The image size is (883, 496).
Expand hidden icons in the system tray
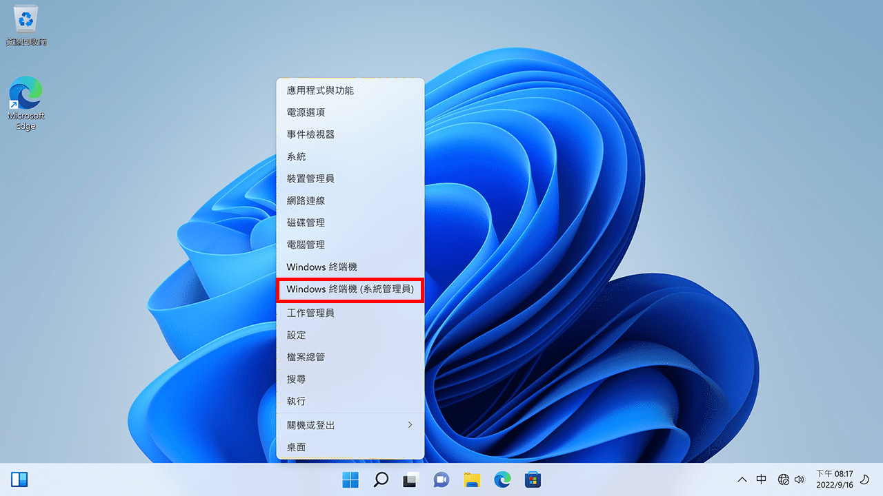pyautogui.click(x=742, y=479)
